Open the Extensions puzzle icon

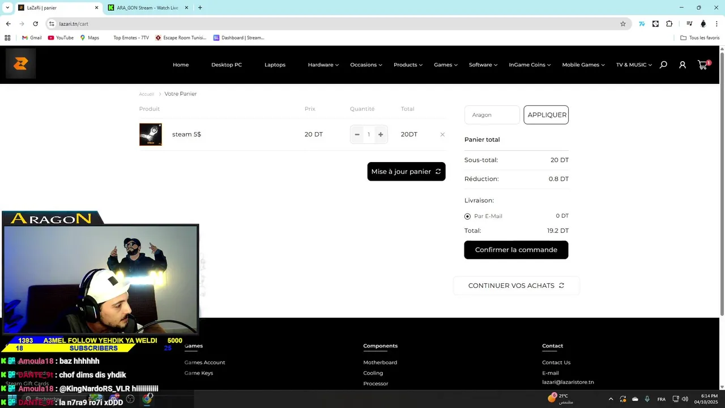669,24
